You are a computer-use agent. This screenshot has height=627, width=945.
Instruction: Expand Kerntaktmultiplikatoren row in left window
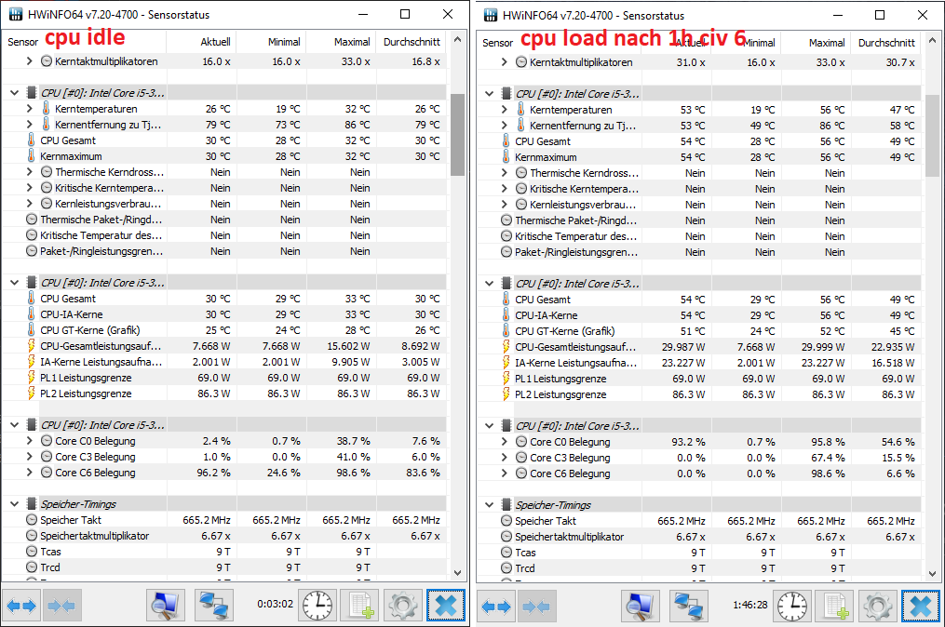(29, 60)
